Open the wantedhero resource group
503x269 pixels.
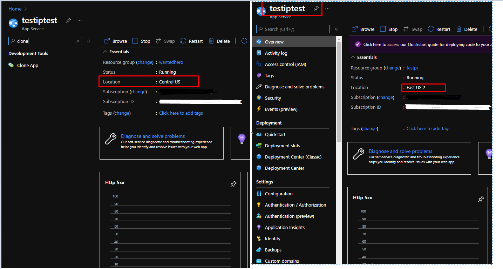171,62
